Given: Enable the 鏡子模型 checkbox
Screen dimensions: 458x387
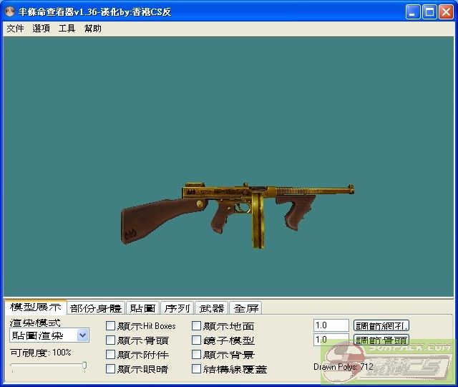Looking at the screenshot, I should [x=197, y=340].
